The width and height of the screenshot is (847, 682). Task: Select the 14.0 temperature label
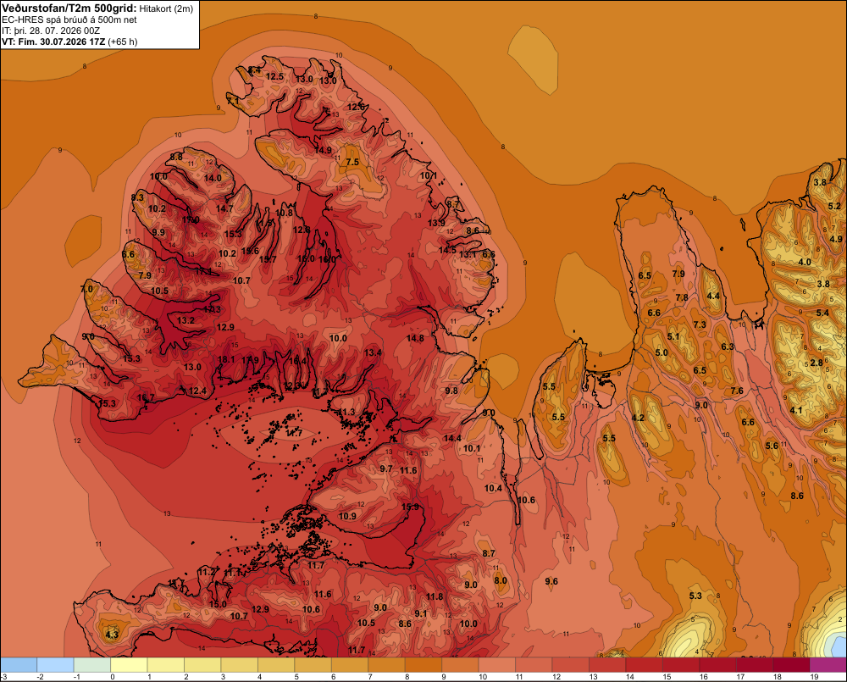pos(213,178)
